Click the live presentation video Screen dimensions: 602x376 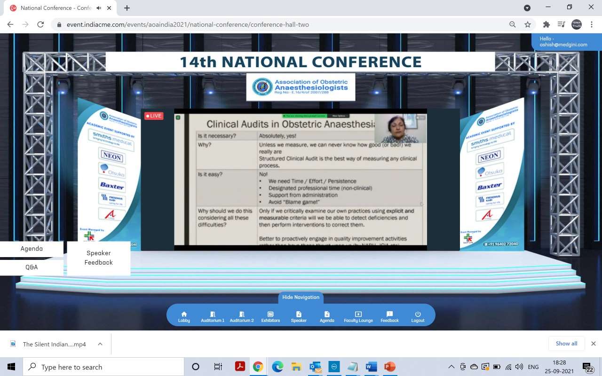click(x=301, y=179)
